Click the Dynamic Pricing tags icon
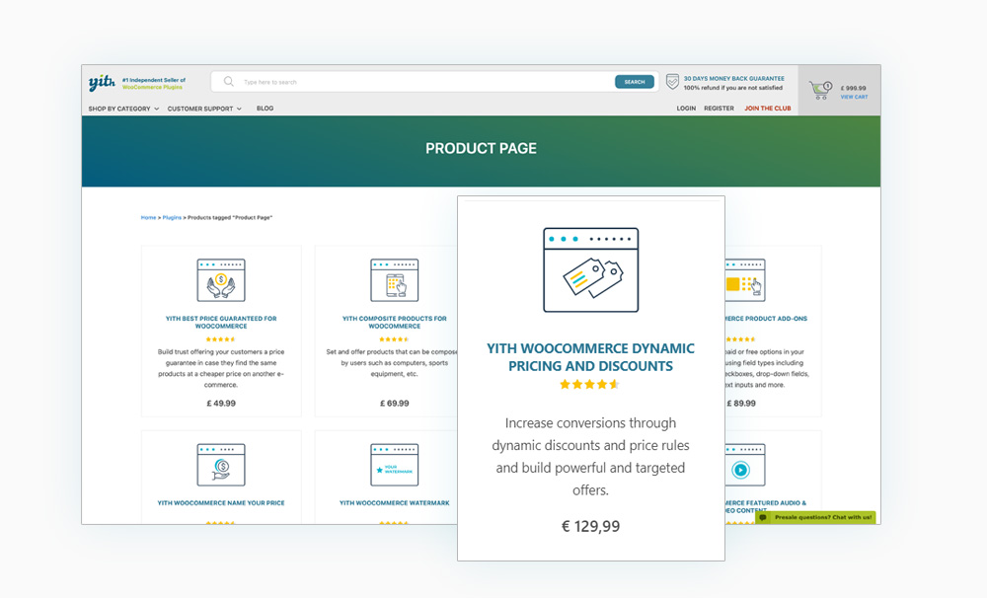Screen dimensions: 987x598 [x=591, y=270]
